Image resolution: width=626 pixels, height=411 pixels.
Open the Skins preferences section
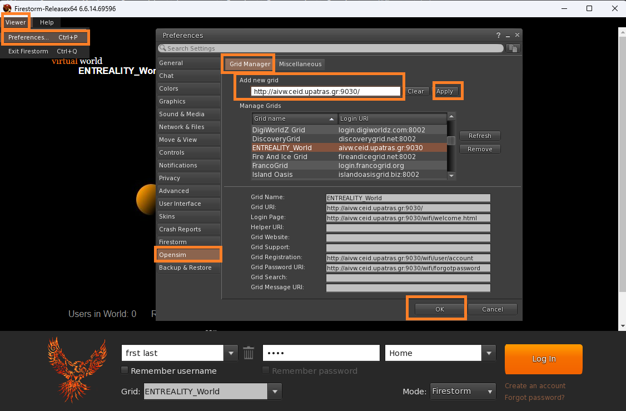(x=188, y=216)
